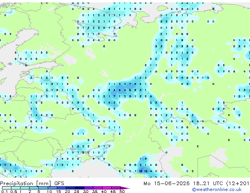250x193 pixels.
Task: Click the '18..21 UTC' time text
Action: (208, 184)
